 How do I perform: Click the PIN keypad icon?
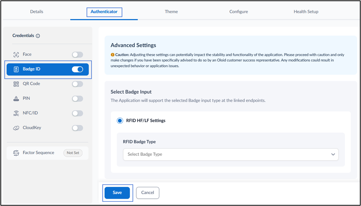coord(16,99)
